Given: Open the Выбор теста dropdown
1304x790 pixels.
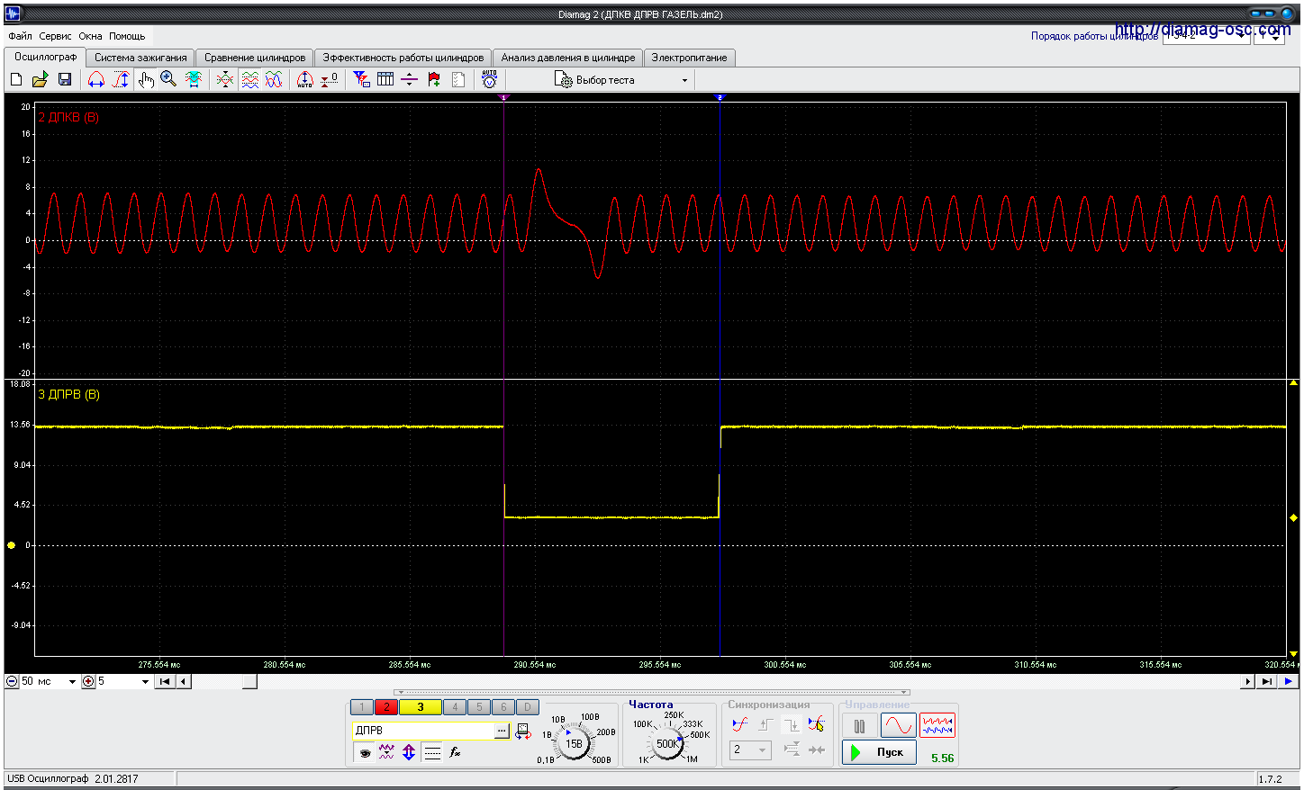Looking at the screenshot, I should tap(622, 80).
